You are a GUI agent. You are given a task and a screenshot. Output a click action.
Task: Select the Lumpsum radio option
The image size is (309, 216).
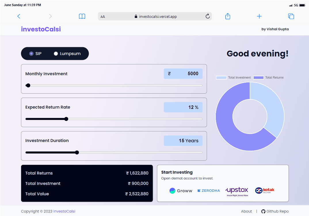56,54
